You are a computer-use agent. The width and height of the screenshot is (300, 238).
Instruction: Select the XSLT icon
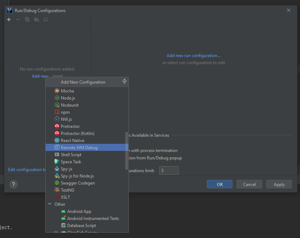[57, 197]
